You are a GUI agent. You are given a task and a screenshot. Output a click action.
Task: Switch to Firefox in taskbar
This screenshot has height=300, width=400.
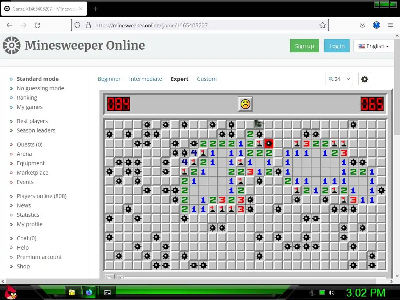[x=89, y=292]
